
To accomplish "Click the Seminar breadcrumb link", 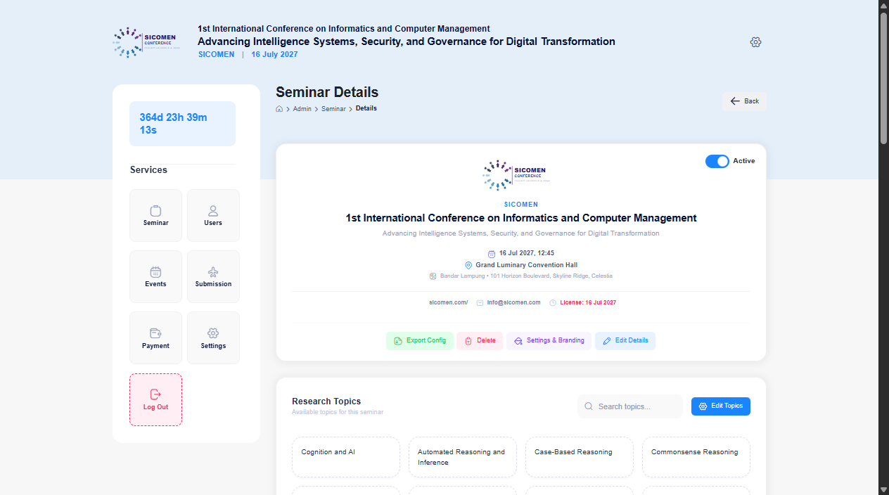I will tap(333, 109).
